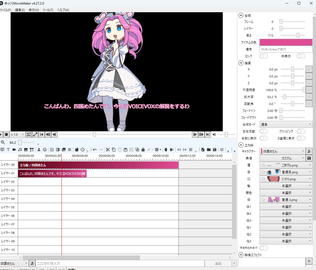Image resolution: width=316 pixels, height=270 pixels.
Task: Open the ファイル(F) menu
Action: pos(5,10)
